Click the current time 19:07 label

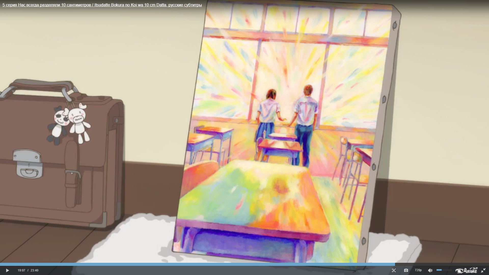click(21, 270)
